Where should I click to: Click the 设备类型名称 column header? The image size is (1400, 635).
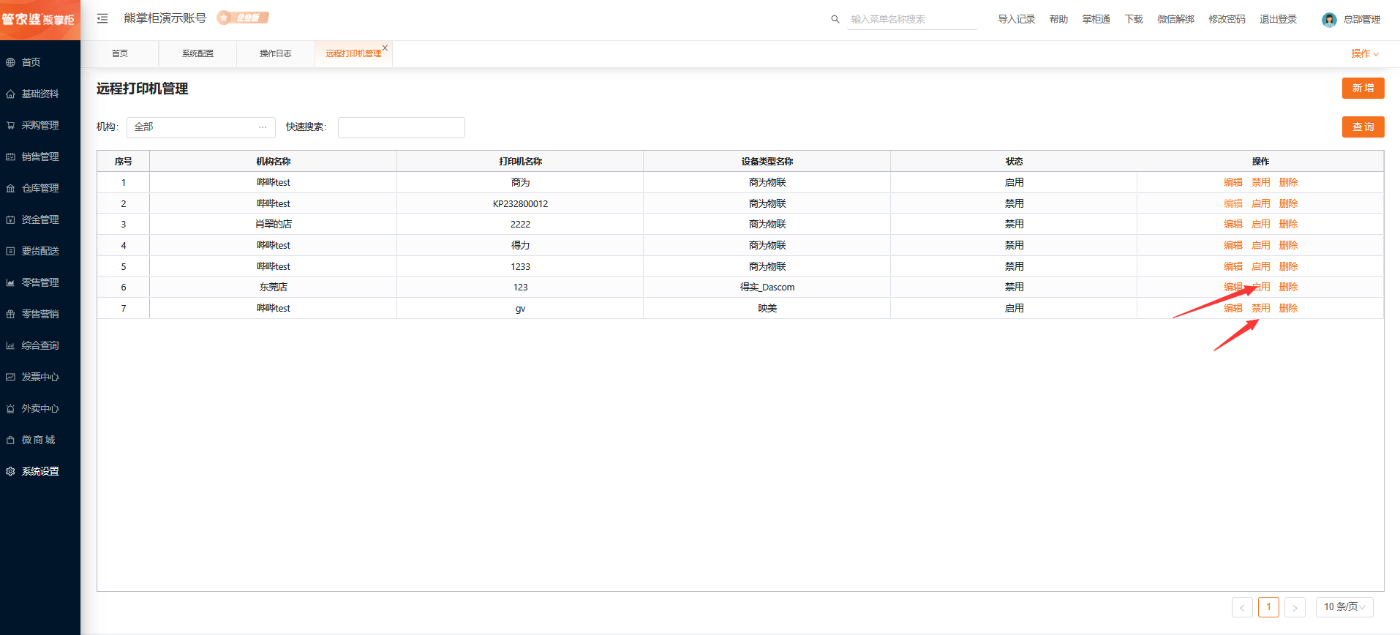(767, 161)
